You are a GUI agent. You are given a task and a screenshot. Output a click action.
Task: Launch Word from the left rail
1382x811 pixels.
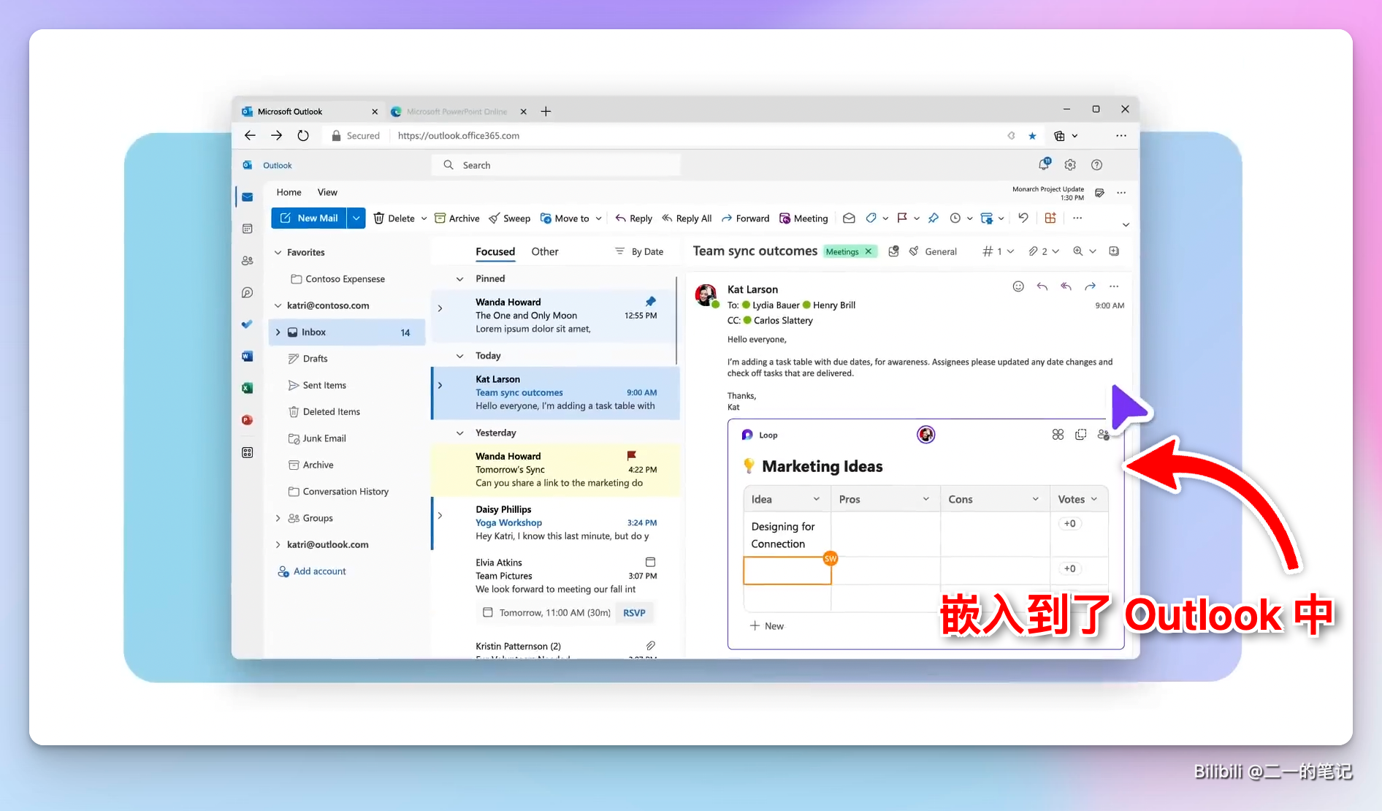[248, 357]
